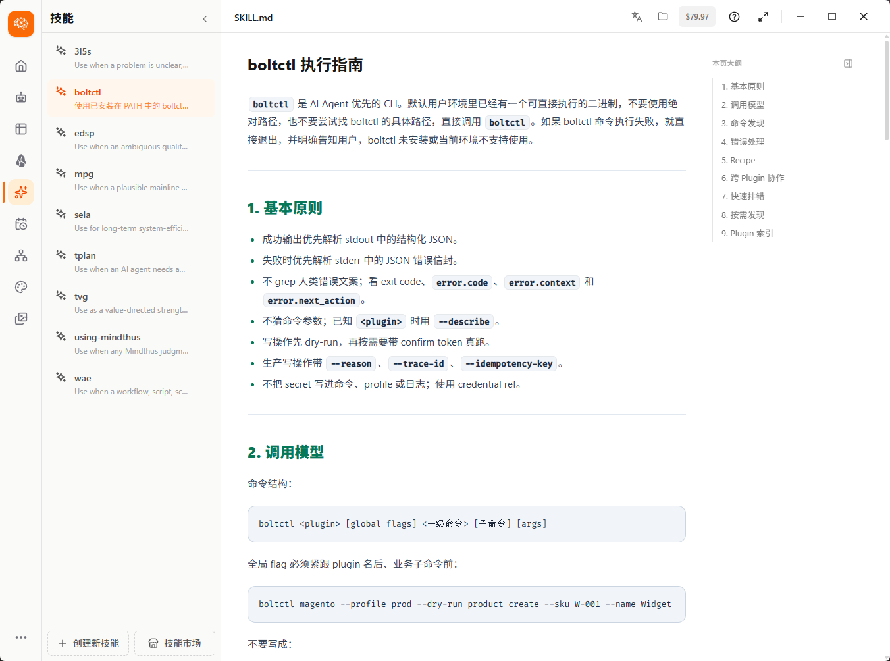The width and height of the screenshot is (890, 661).
Task: Jump to outline item 1. 基本原则
Action: pos(743,86)
